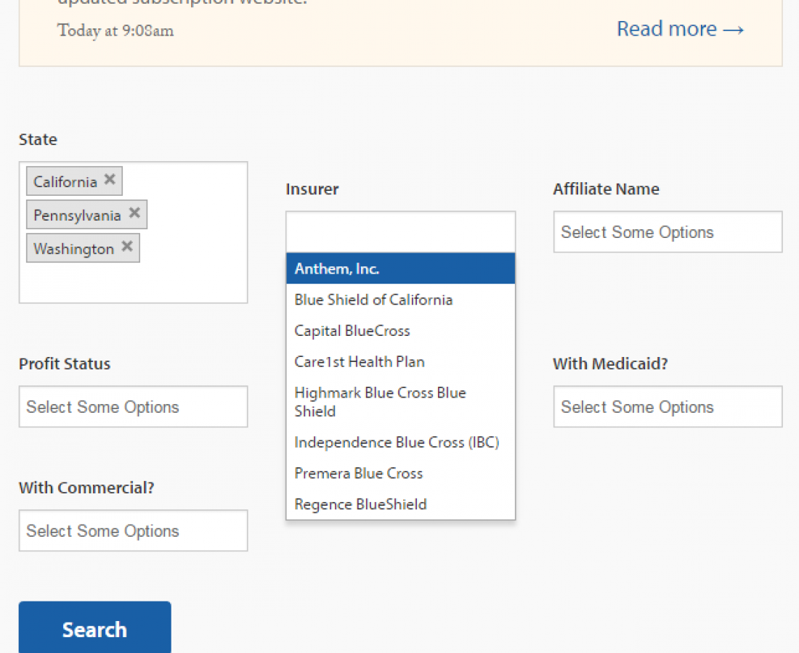Viewport: 799px width, 653px height.
Task: Open the Profit Status options dropdown
Action: click(x=133, y=406)
